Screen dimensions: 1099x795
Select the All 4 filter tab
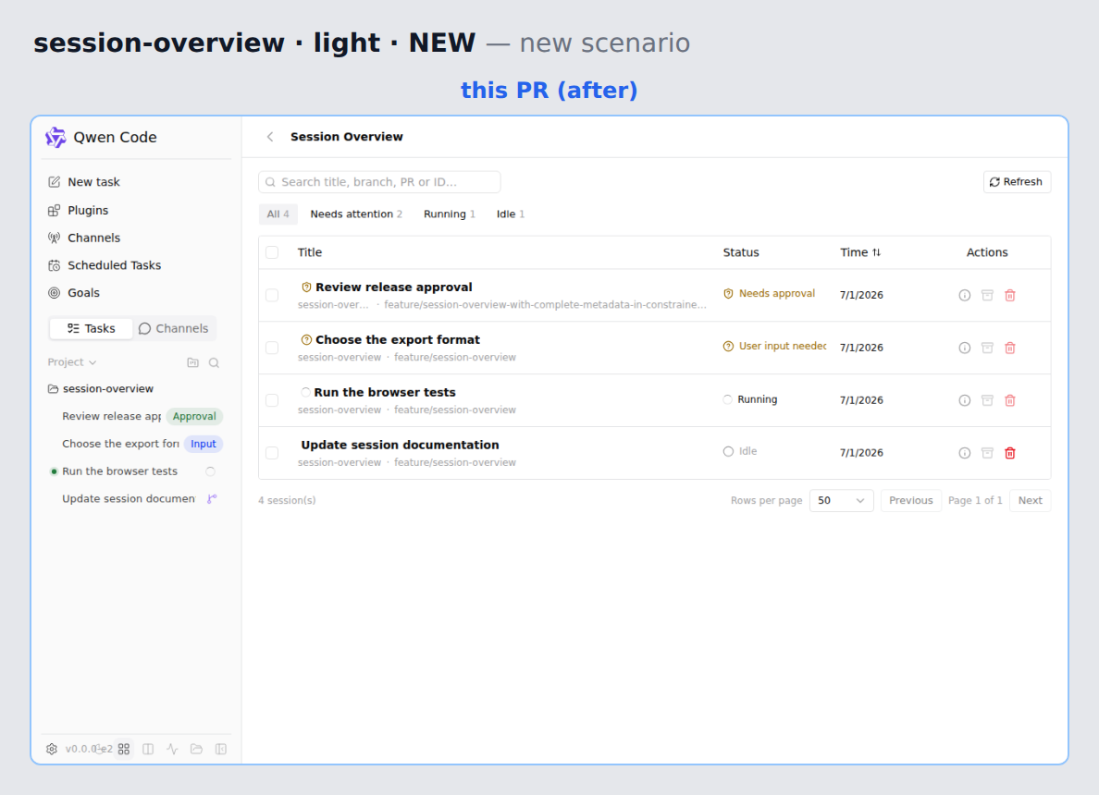[278, 214]
